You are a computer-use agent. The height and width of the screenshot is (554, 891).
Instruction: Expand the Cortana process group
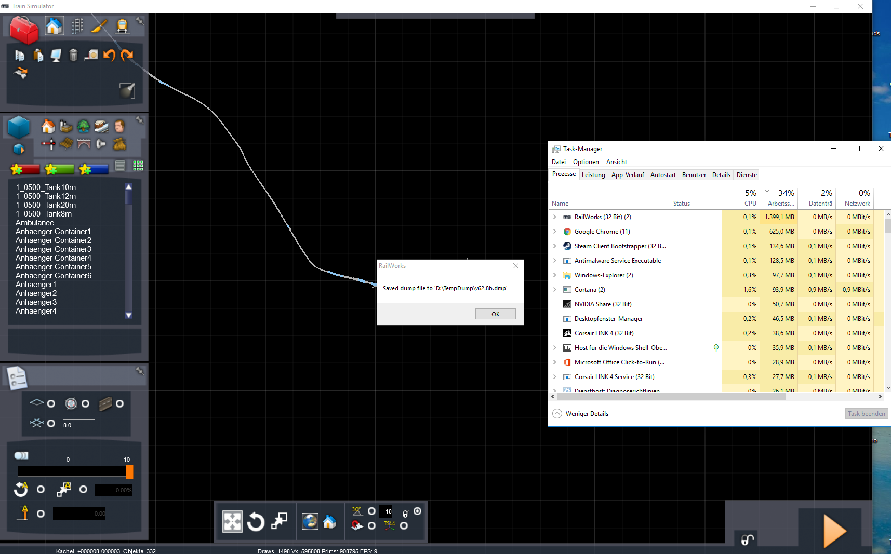pyautogui.click(x=555, y=290)
